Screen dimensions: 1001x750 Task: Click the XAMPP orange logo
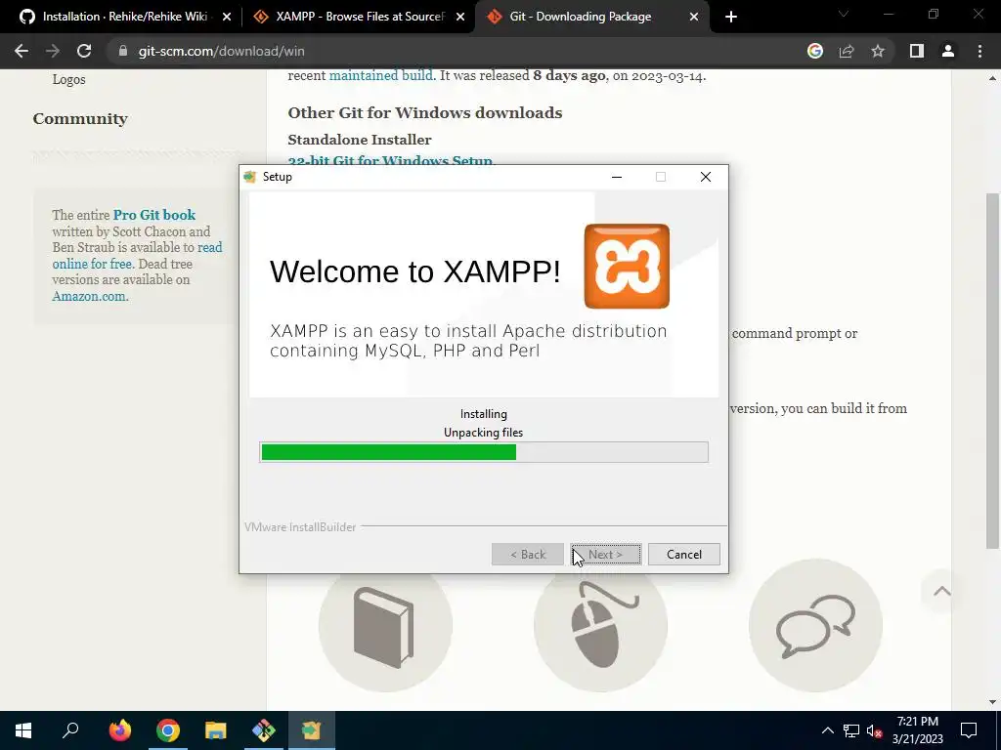pyautogui.click(x=627, y=266)
